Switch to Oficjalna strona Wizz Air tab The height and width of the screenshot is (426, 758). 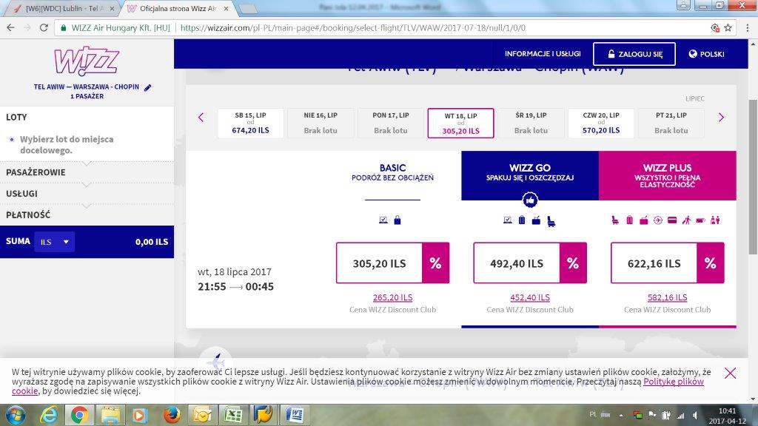pos(178,9)
